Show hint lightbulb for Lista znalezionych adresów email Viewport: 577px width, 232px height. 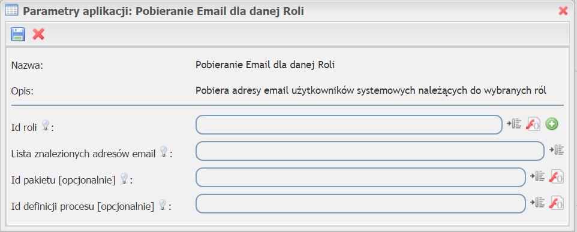click(164, 152)
